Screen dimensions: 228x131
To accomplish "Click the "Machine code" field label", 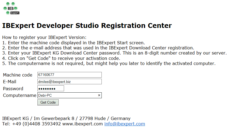I will [x=17, y=75].
